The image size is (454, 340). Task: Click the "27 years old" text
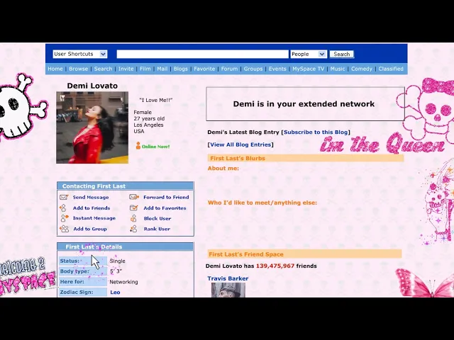(x=149, y=118)
